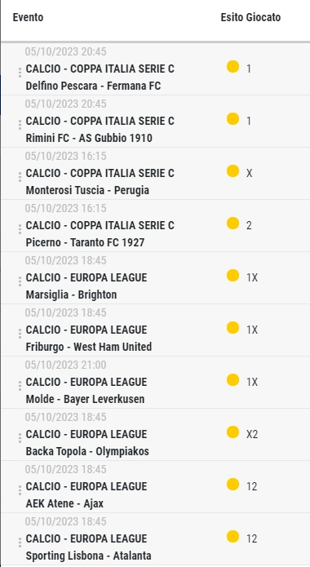Click the Picerno match date 05/10/2023 16:15

[66, 208]
